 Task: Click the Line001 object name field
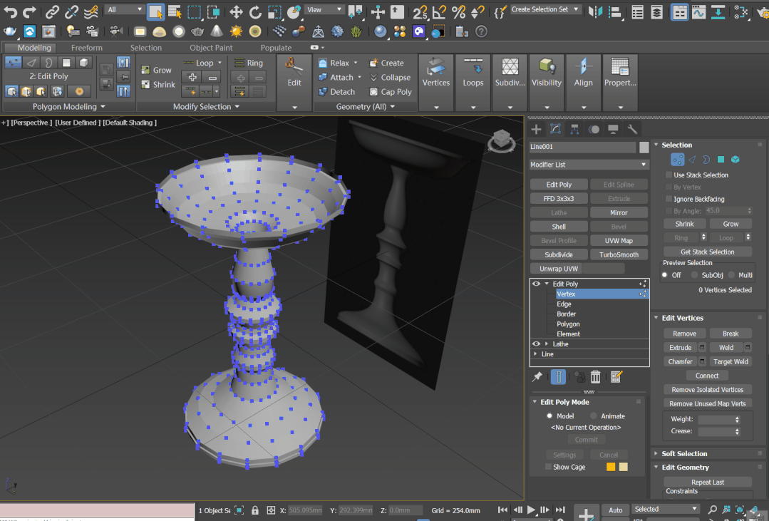583,147
